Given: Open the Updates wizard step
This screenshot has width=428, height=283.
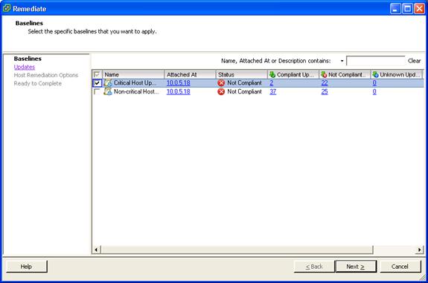Looking at the screenshot, I should click(25, 67).
